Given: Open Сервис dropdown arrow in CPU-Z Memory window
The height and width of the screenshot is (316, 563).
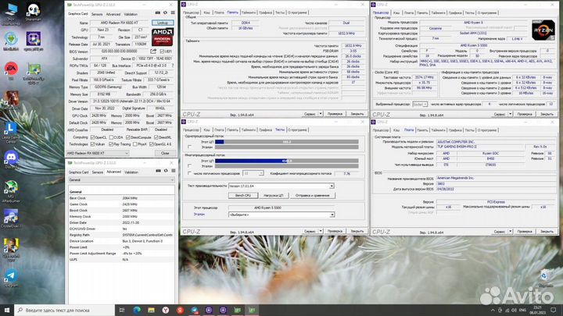Looking at the screenshot, I should coord(321,114).
